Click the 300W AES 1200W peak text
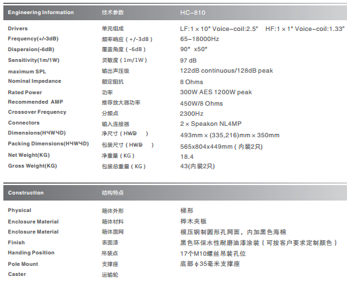This screenshot has height=284, width=347. pos(216,92)
